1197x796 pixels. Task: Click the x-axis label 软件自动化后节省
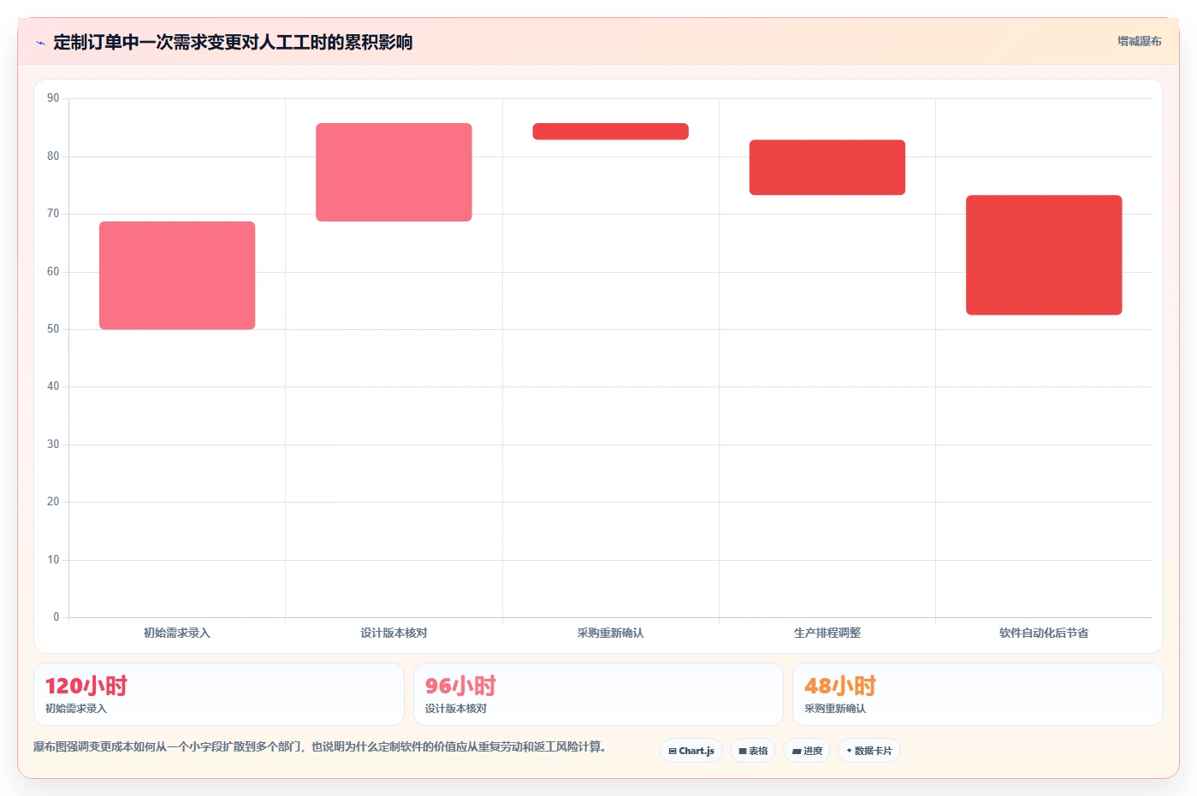point(1044,633)
